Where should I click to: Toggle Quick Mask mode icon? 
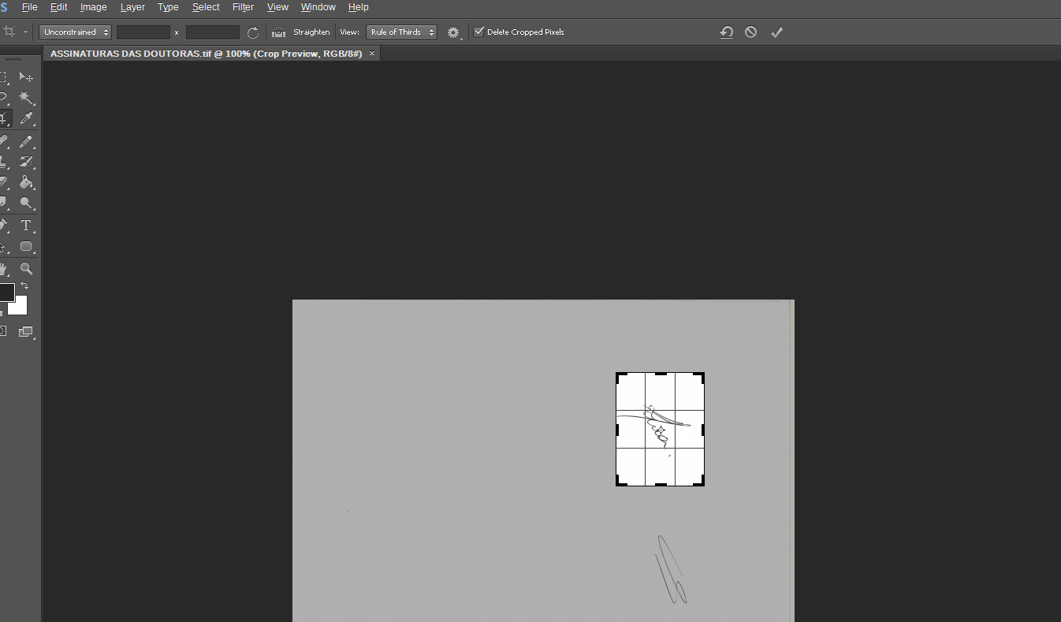tap(3, 332)
